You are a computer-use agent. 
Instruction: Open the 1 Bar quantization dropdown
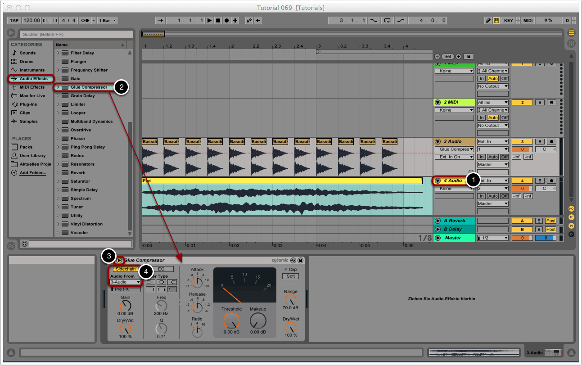108,20
